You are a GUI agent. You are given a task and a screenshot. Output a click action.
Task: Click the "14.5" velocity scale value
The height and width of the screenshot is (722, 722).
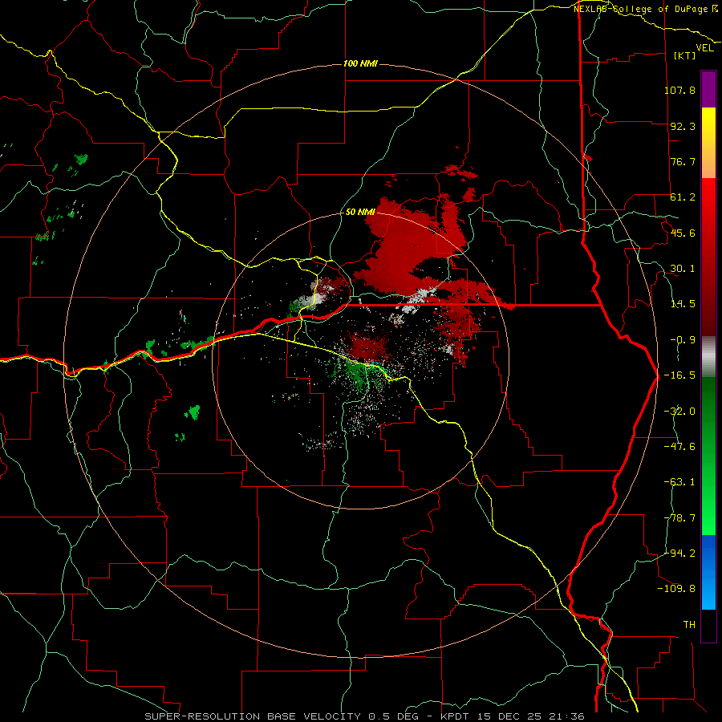pyautogui.click(x=683, y=304)
